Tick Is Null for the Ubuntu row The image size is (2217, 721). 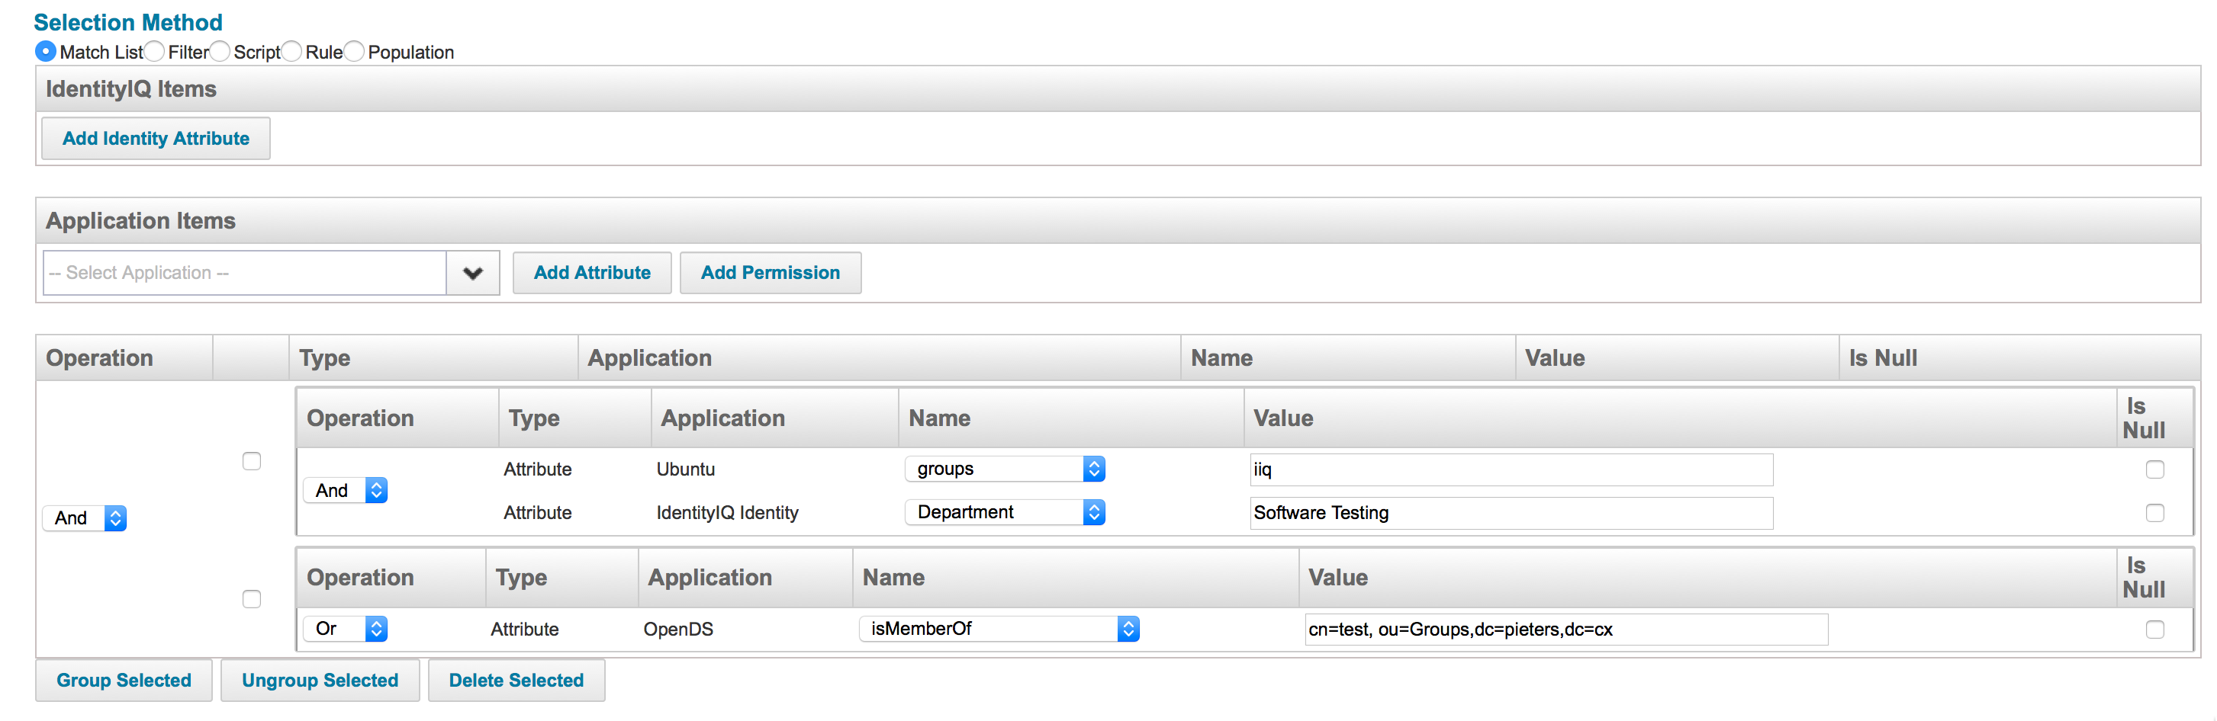click(x=2154, y=470)
